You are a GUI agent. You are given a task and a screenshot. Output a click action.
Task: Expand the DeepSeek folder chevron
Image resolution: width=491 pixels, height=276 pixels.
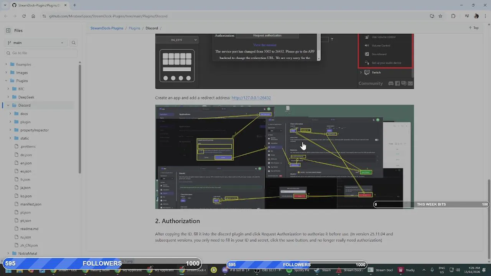pos(8,97)
